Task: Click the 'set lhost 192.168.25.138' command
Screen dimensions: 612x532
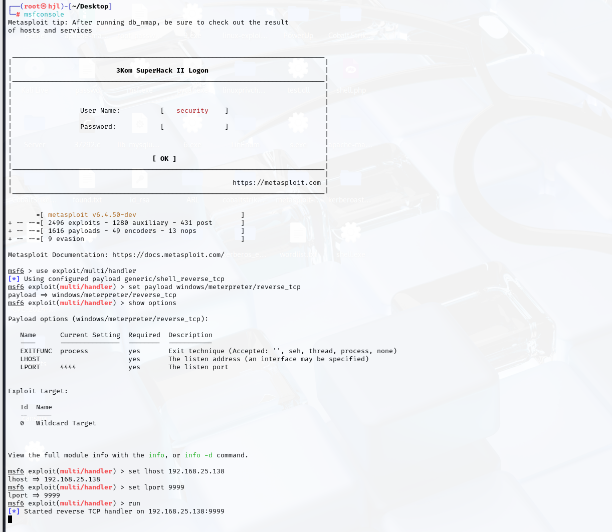Action: click(x=176, y=471)
